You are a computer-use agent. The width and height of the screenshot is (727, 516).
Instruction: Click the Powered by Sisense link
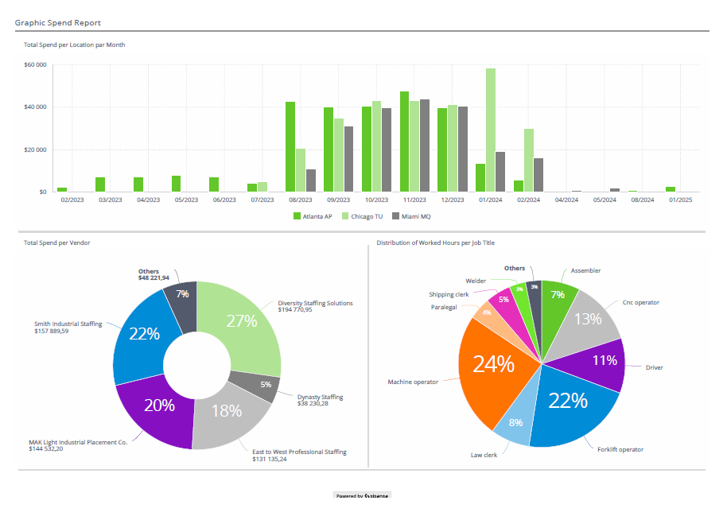362,495
